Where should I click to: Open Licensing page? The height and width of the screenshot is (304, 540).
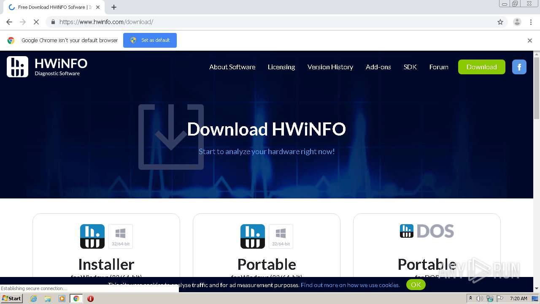click(281, 67)
